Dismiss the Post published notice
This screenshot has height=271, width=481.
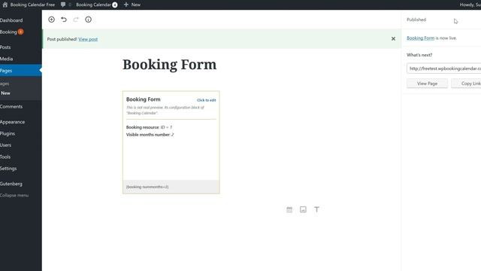tap(393, 38)
